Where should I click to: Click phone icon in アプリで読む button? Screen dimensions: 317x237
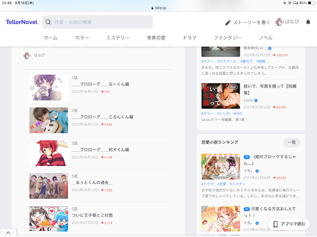[276, 224]
